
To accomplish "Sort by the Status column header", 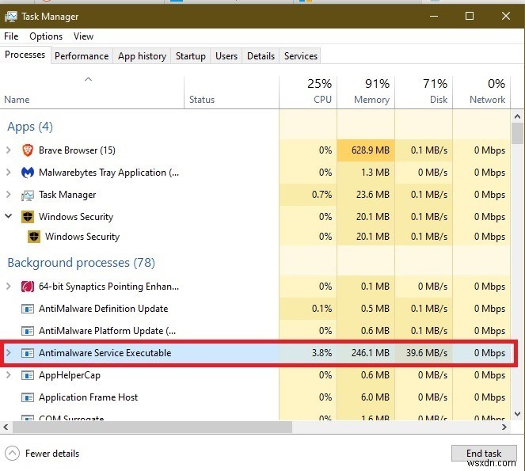I will pyautogui.click(x=231, y=93).
